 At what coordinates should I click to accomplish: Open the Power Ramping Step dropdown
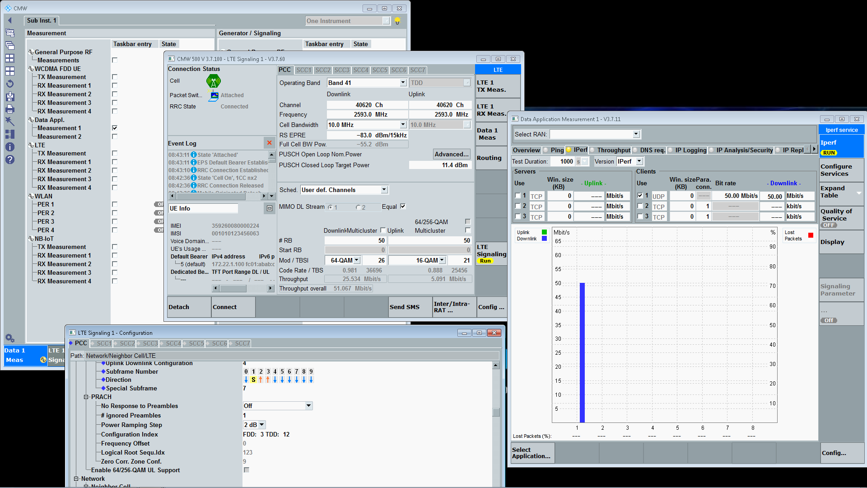click(262, 425)
